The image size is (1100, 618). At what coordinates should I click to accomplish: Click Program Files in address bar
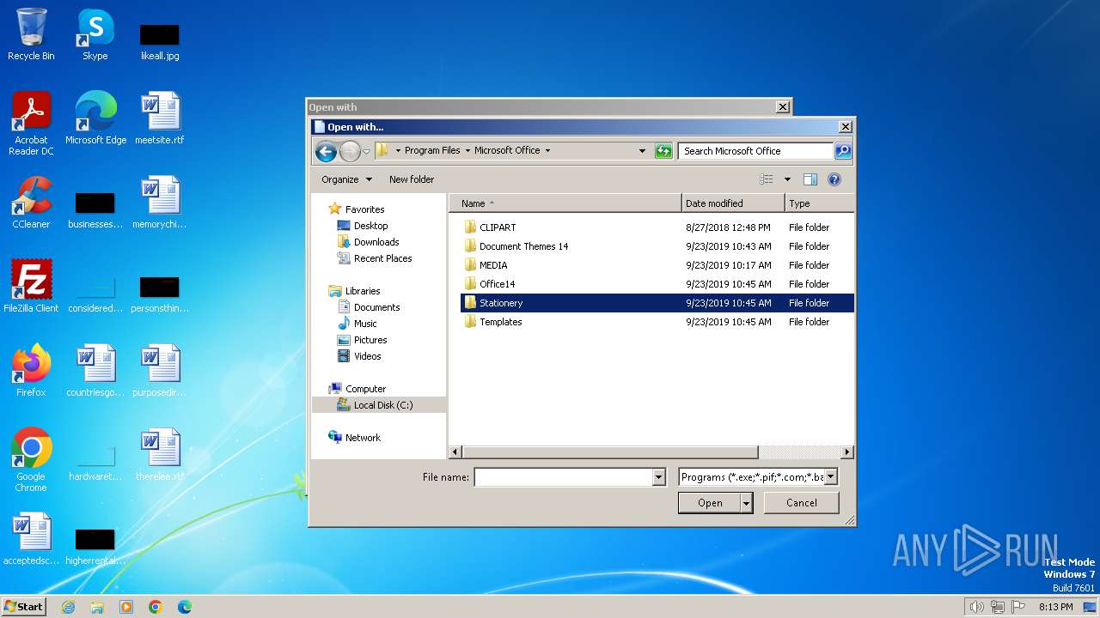click(432, 150)
